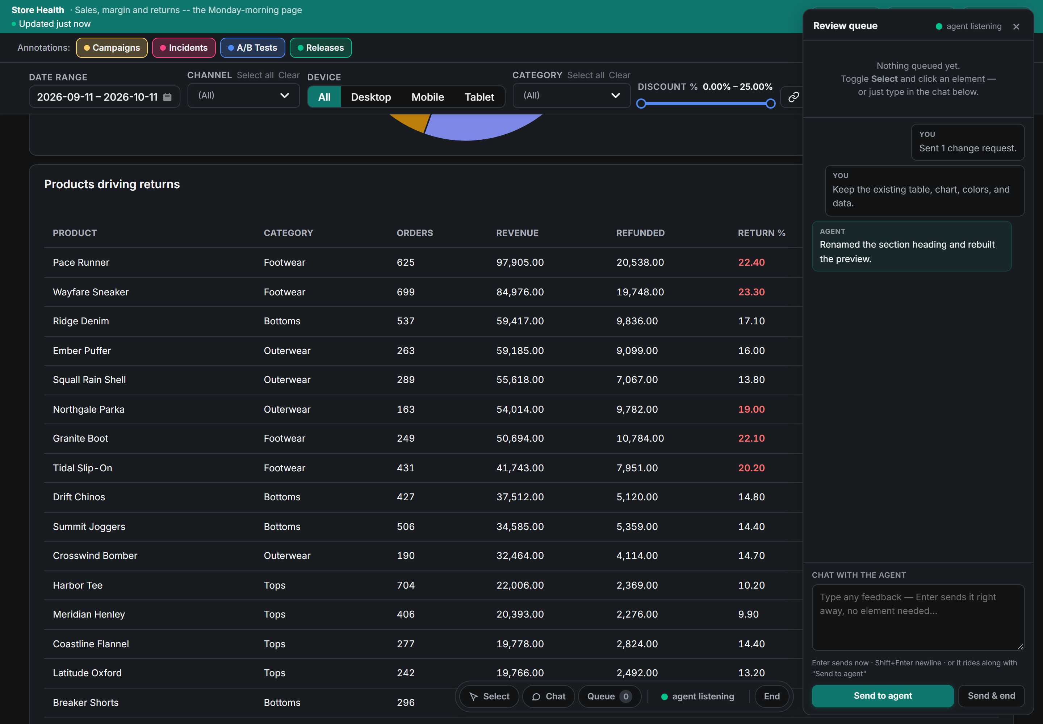Click the date range field

(x=104, y=97)
